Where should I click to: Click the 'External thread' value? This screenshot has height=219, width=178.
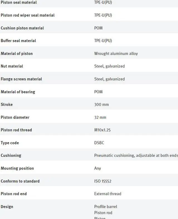point(108,194)
